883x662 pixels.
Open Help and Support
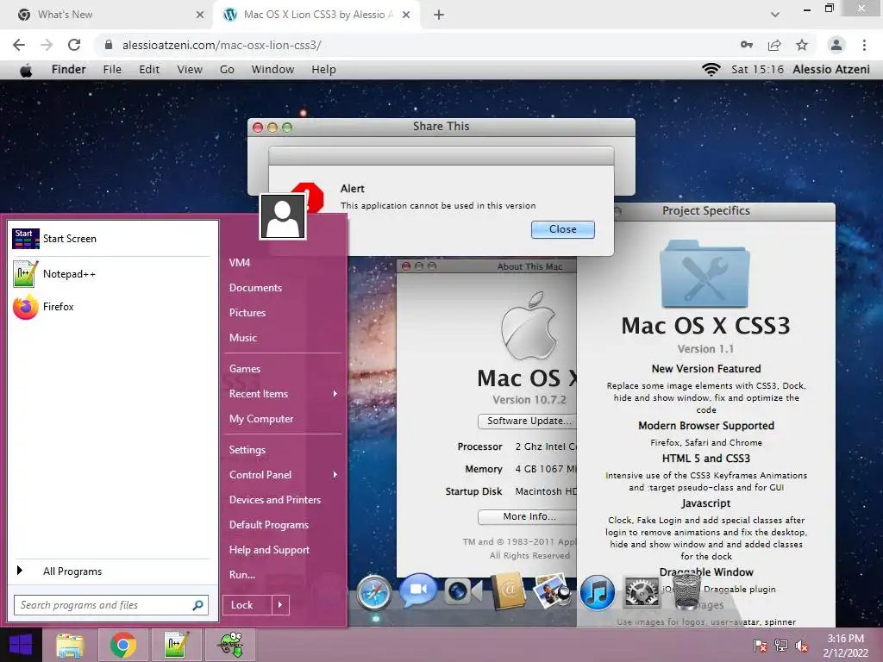point(269,550)
